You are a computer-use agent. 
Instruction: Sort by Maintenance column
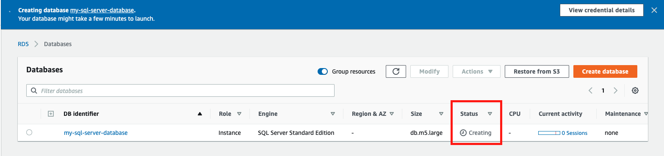646,114
